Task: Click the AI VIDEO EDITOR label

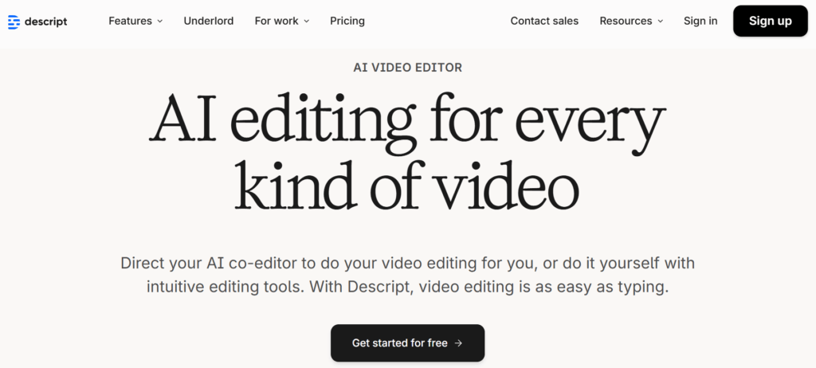Action: (407, 68)
